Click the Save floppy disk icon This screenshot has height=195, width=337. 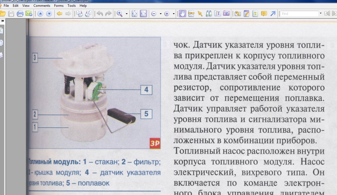click(x=11, y=14)
